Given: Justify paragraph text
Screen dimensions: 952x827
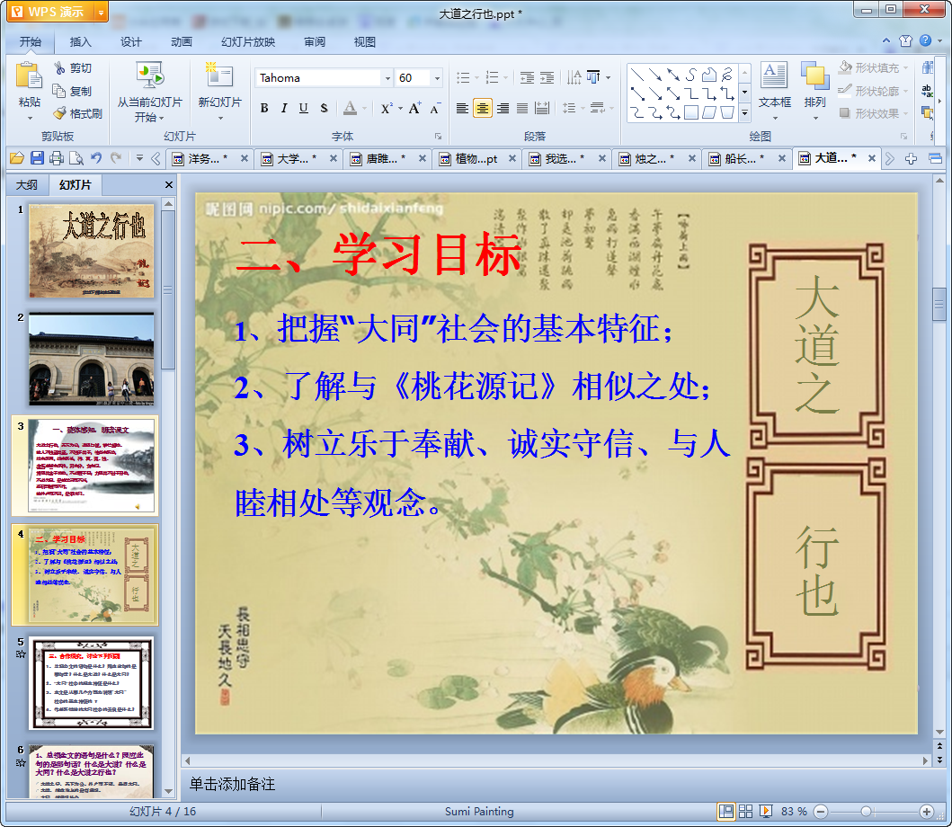Looking at the screenshot, I should point(522,108).
